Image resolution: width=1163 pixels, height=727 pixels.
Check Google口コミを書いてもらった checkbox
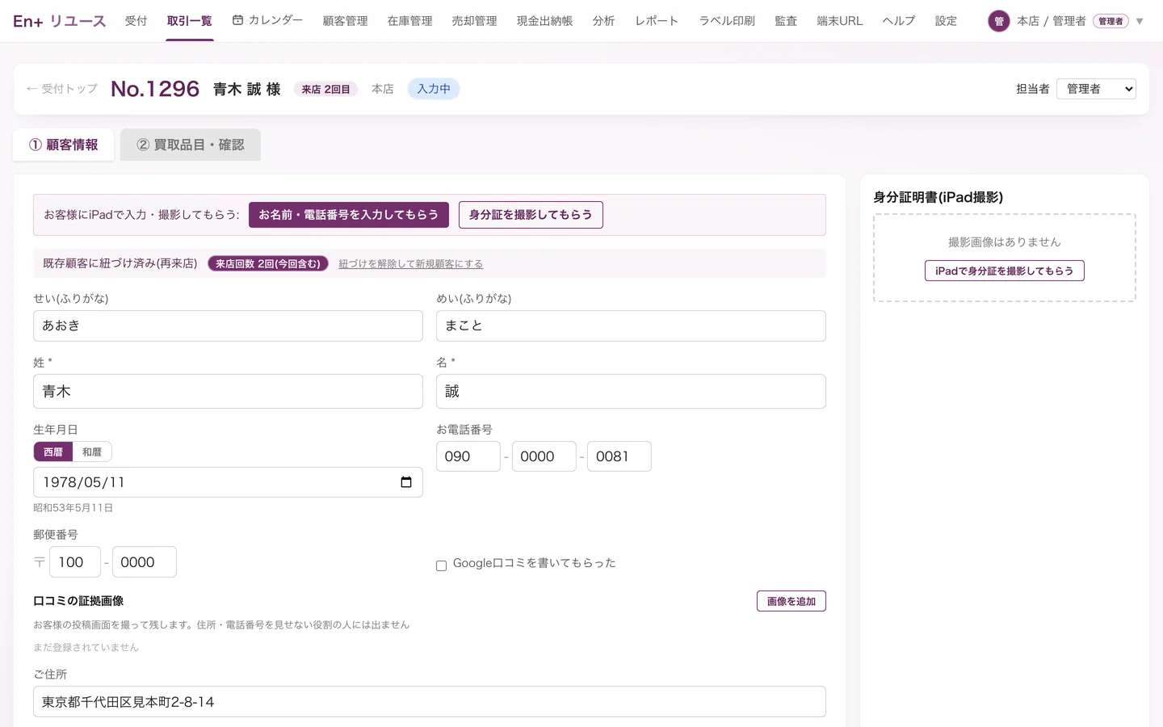[441, 565]
